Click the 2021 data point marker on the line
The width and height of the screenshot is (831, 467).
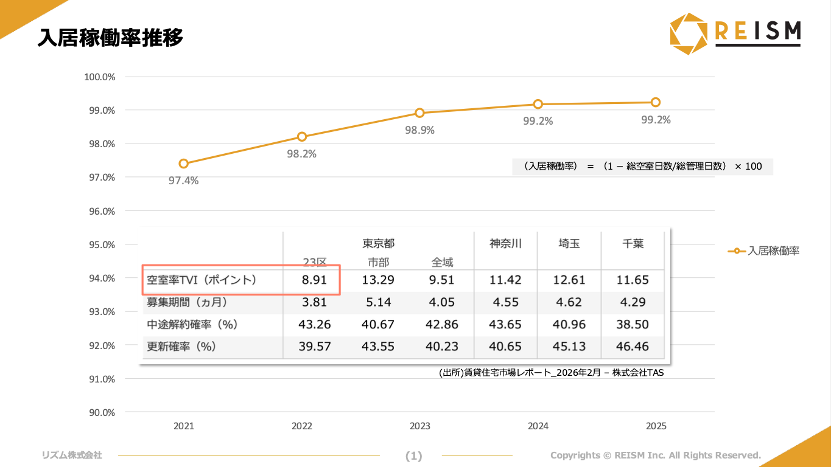[184, 164]
